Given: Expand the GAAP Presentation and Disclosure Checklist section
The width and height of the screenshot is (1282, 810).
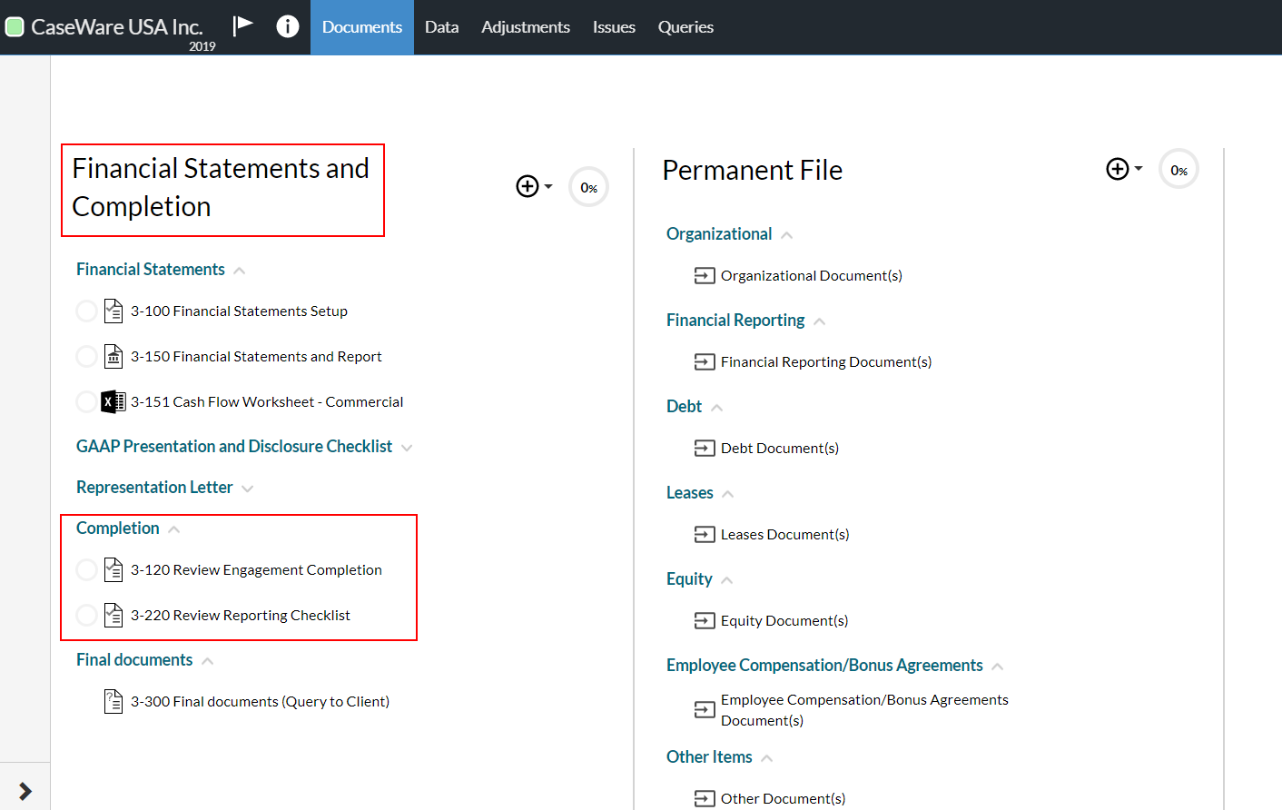Looking at the screenshot, I should click(407, 447).
